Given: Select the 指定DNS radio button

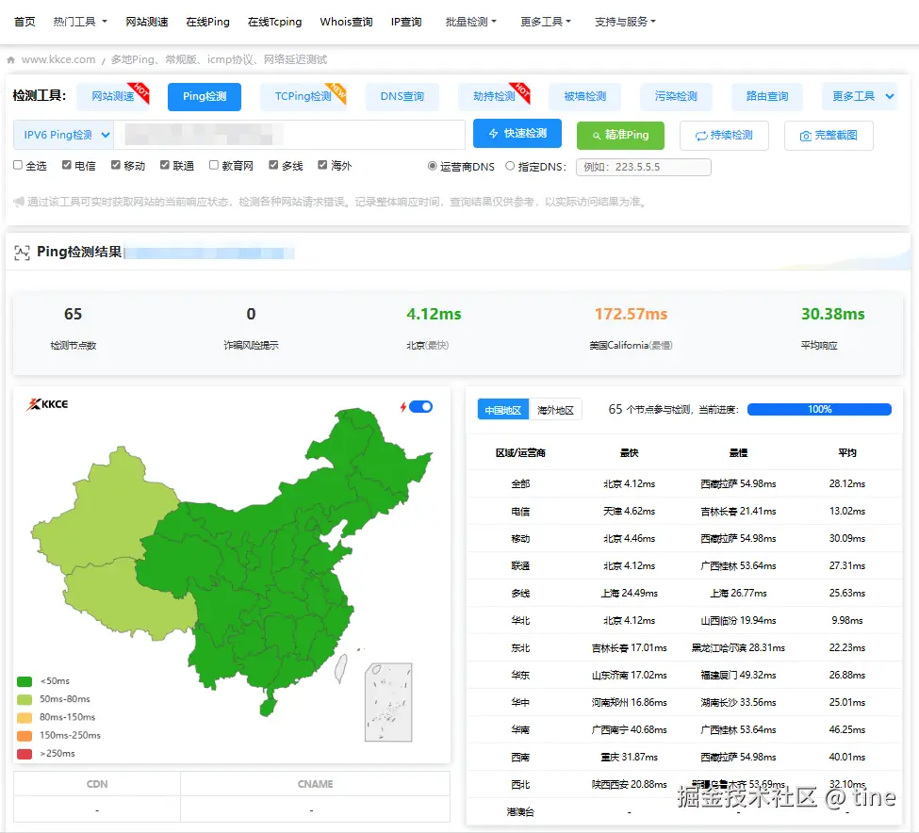Looking at the screenshot, I should (x=510, y=166).
